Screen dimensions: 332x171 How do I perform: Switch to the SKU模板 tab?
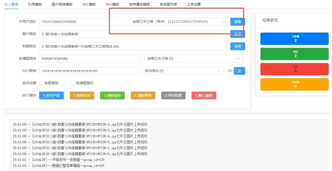pos(112,4)
